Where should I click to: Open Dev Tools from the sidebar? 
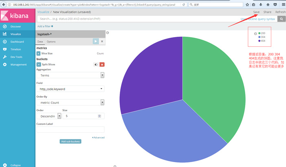click(x=17, y=57)
